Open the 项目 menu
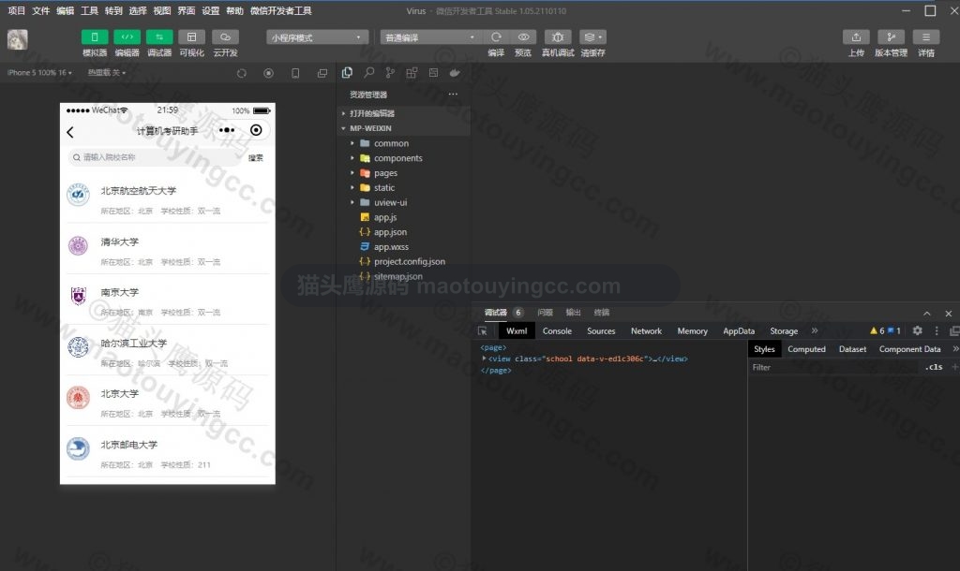The image size is (960, 571). (x=17, y=10)
